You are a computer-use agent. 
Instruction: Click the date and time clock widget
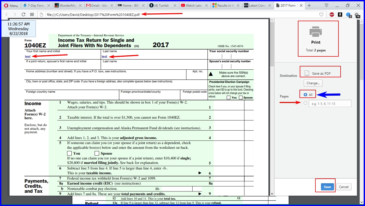coord(19,29)
